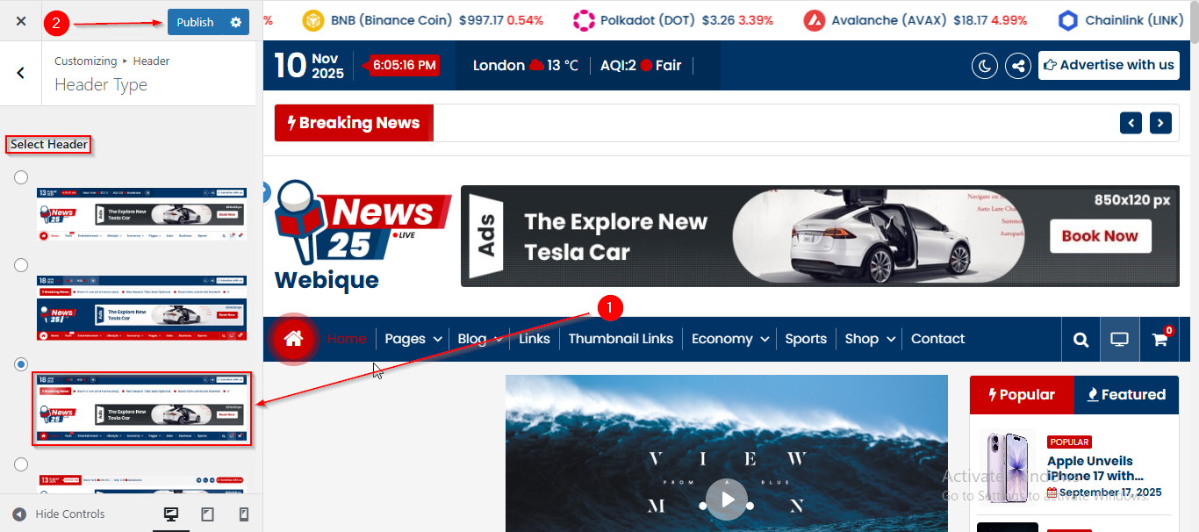1199x532 pixels.
Task: Select the fourth header layout radio button
Action: tap(21, 464)
